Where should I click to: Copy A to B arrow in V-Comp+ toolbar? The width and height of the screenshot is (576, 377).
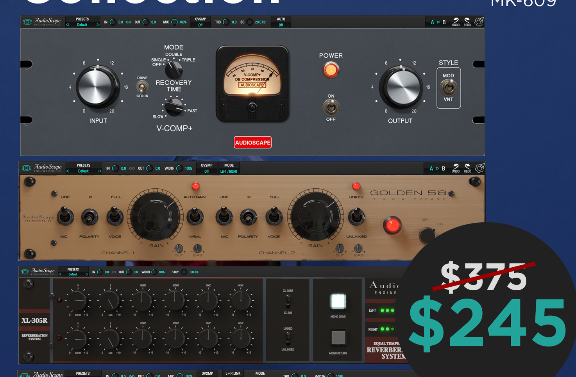[x=438, y=22]
